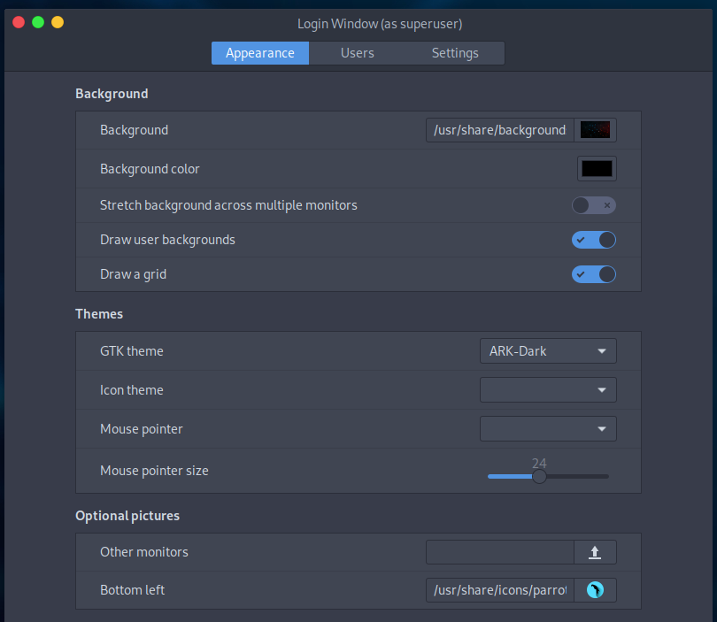Click the green window button
Image resolution: width=717 pixels, height=622 pixels.
[38, 22]
